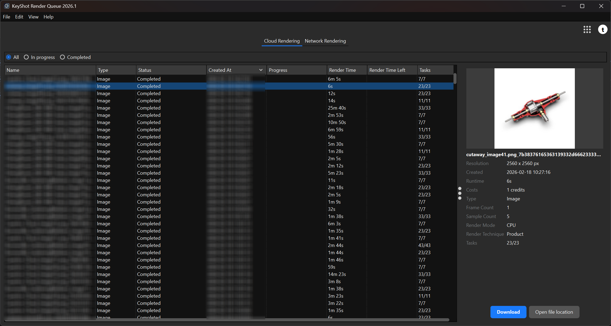Click the KeyShot app icon in title bar

click(x=7, y=6)
